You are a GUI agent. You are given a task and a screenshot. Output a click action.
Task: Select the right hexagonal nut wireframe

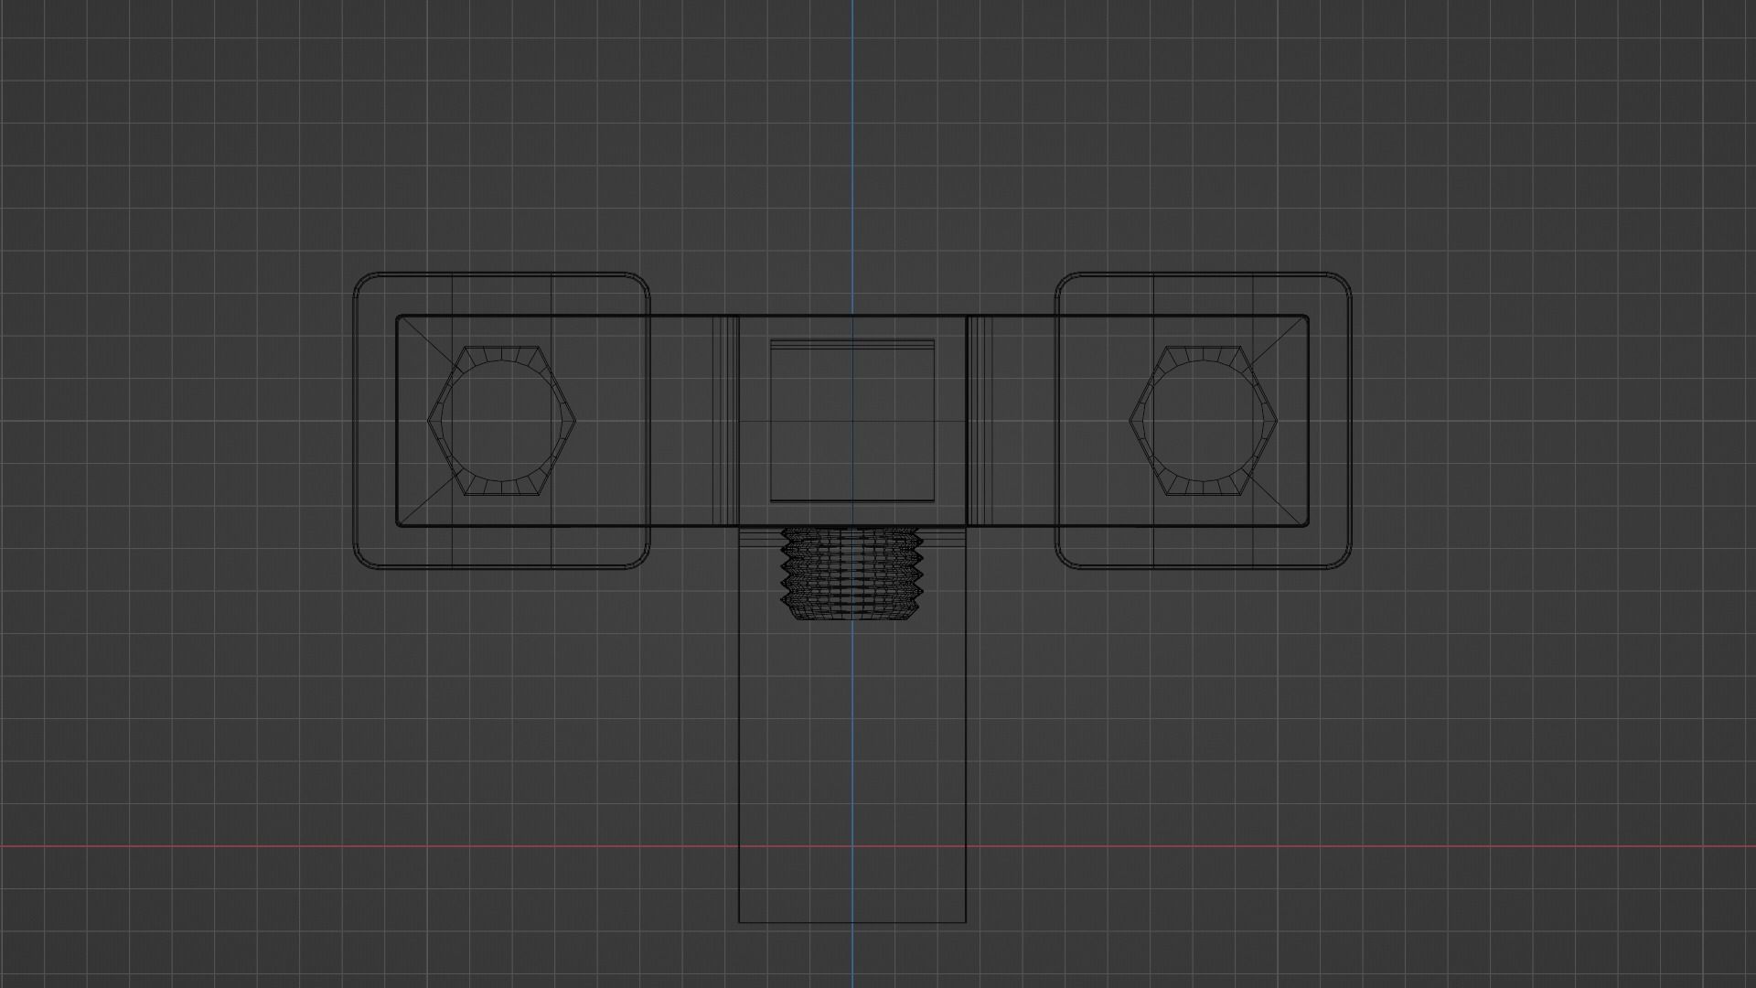(x=1204, y=421)
